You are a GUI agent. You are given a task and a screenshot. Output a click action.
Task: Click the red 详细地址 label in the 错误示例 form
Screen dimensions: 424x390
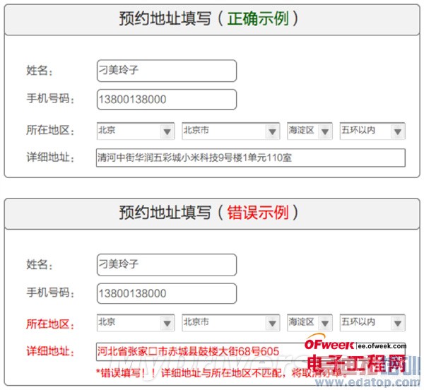[x=50, y=351]
